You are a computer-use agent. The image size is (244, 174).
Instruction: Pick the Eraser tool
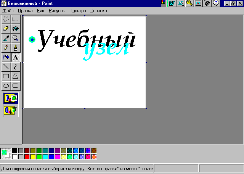pyautogui.click(x=6, y=29)
